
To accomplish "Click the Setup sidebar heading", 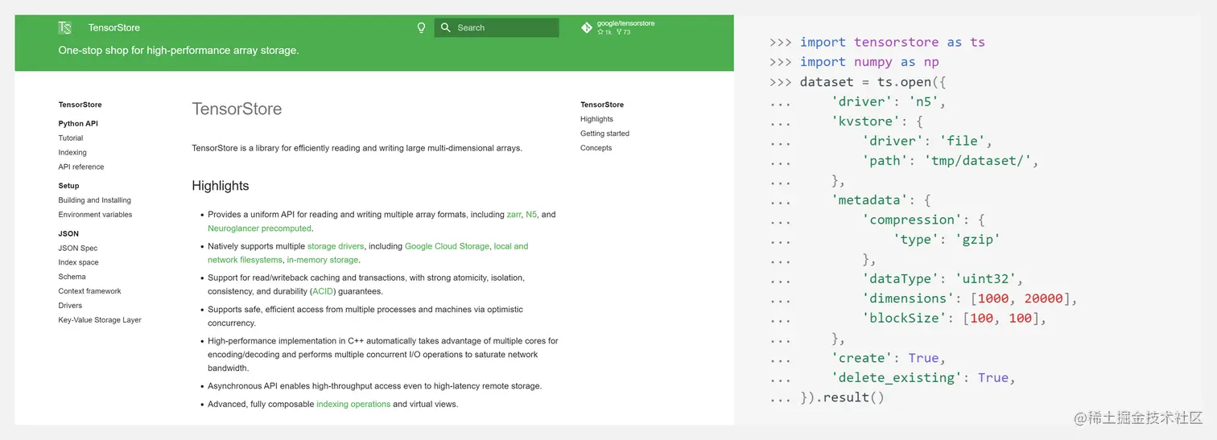I will point(69,186).
